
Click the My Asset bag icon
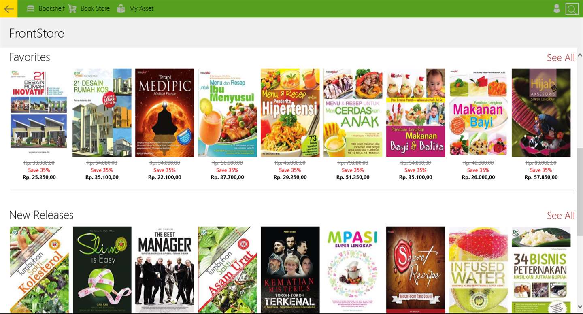(x=121, y=8)
